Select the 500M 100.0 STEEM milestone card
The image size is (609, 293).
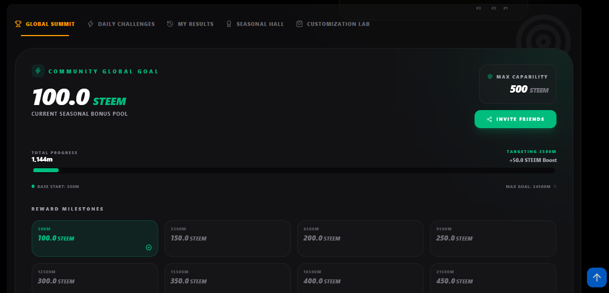(95, 238)
